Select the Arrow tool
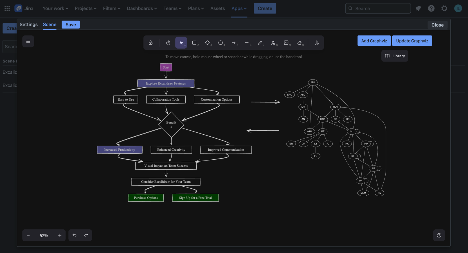The image size is (468, 253). click(x=234, y=43)
